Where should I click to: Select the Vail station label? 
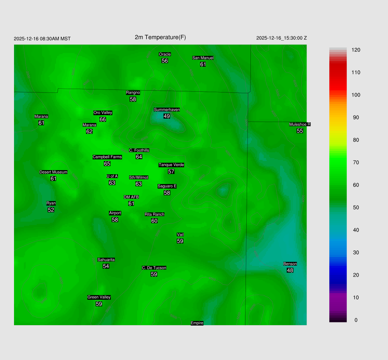180,235
